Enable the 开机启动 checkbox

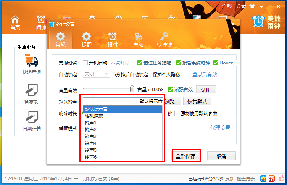click(85, 63)
